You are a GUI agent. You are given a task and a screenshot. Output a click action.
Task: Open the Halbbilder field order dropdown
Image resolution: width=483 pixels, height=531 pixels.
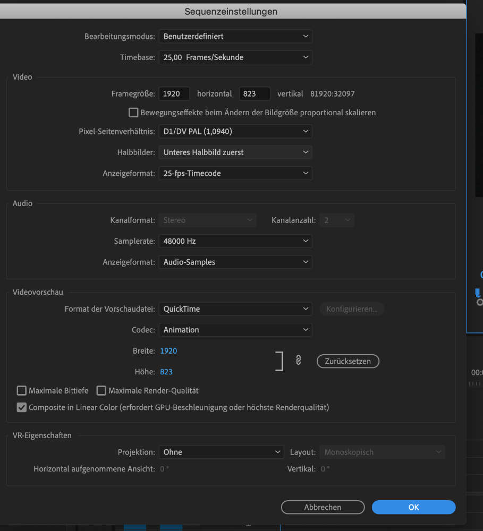pos(235,152)
